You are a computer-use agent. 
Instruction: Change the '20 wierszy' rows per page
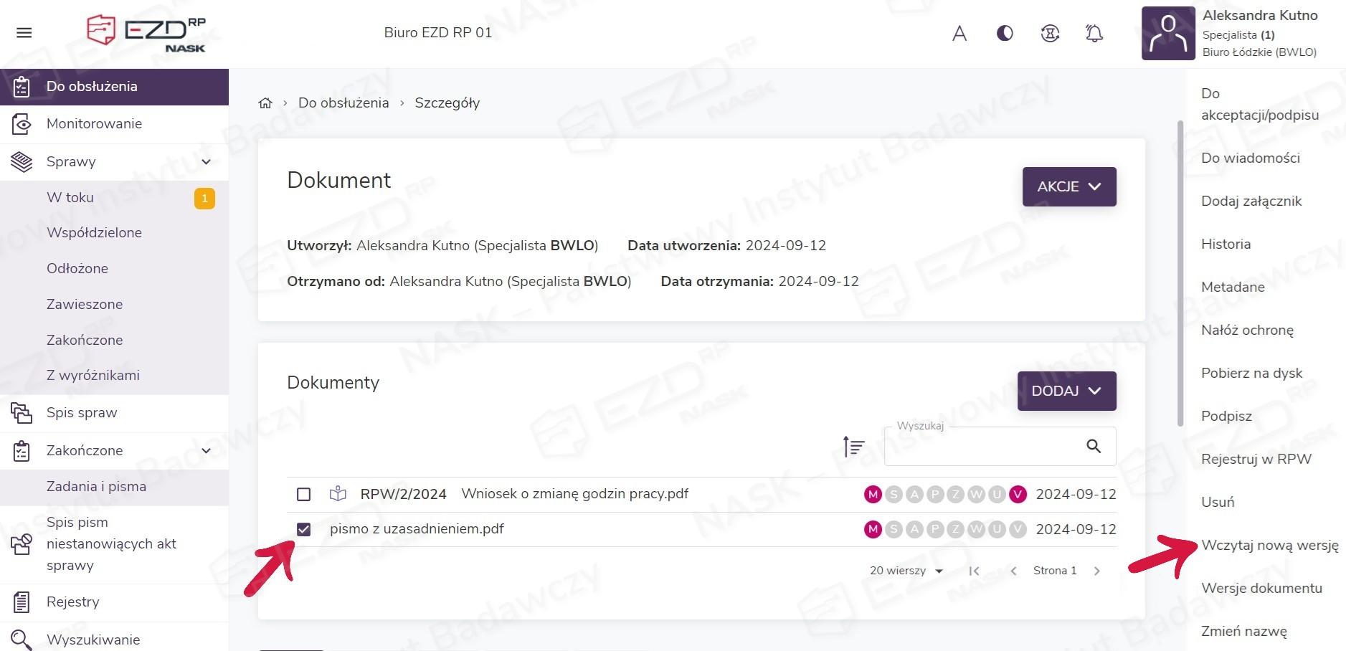point(906,571)
